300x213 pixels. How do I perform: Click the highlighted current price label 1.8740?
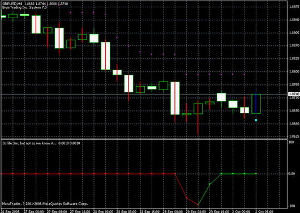(x=294, y=94)
